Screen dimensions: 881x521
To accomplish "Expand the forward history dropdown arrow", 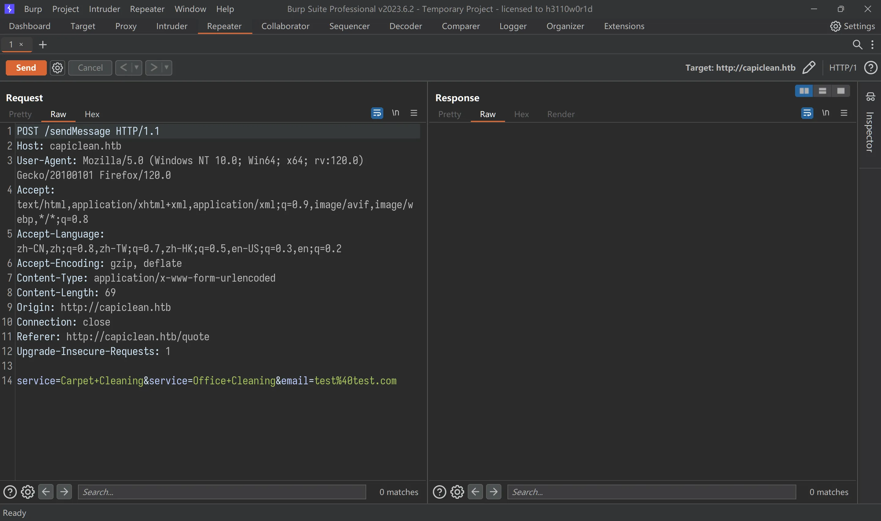I will coord(167,67).
